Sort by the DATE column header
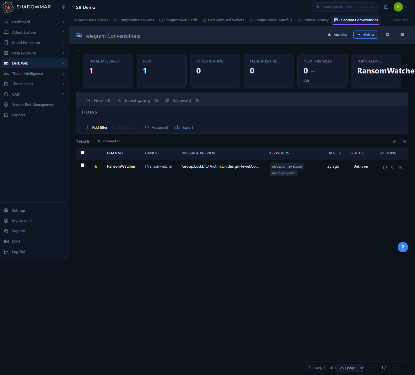Image resolution: width=415 pixels, height=375 pixels. pos(334,153)
